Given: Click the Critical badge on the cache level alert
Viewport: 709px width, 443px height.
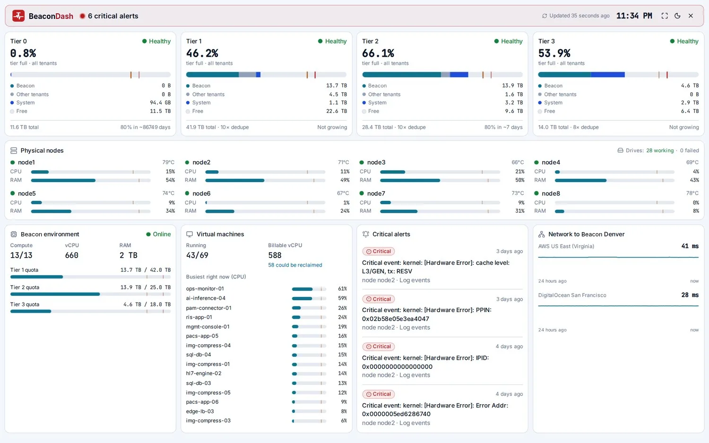Looking at the screenshot, I should pyautogui.click(x=379, y=252).
